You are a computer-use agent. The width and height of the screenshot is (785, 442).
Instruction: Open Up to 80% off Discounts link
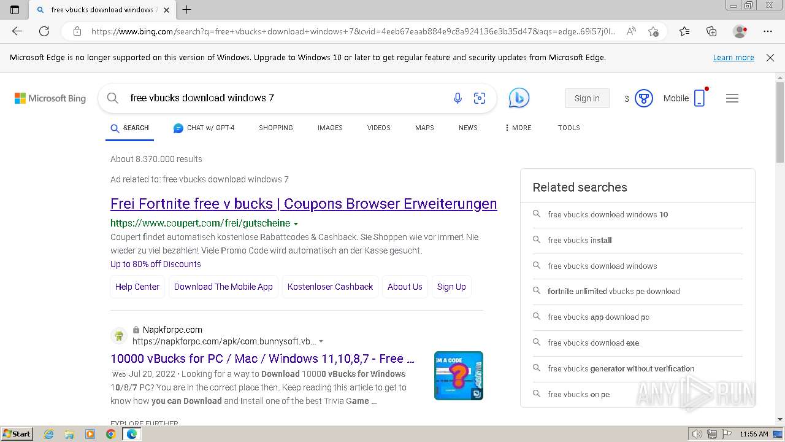tap(156, 264)
